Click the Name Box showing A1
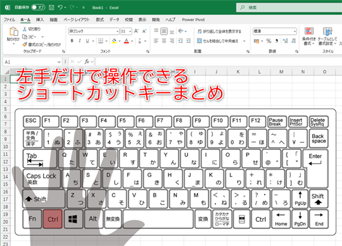This screenshot has width=342, height=246. click(30, 62)
